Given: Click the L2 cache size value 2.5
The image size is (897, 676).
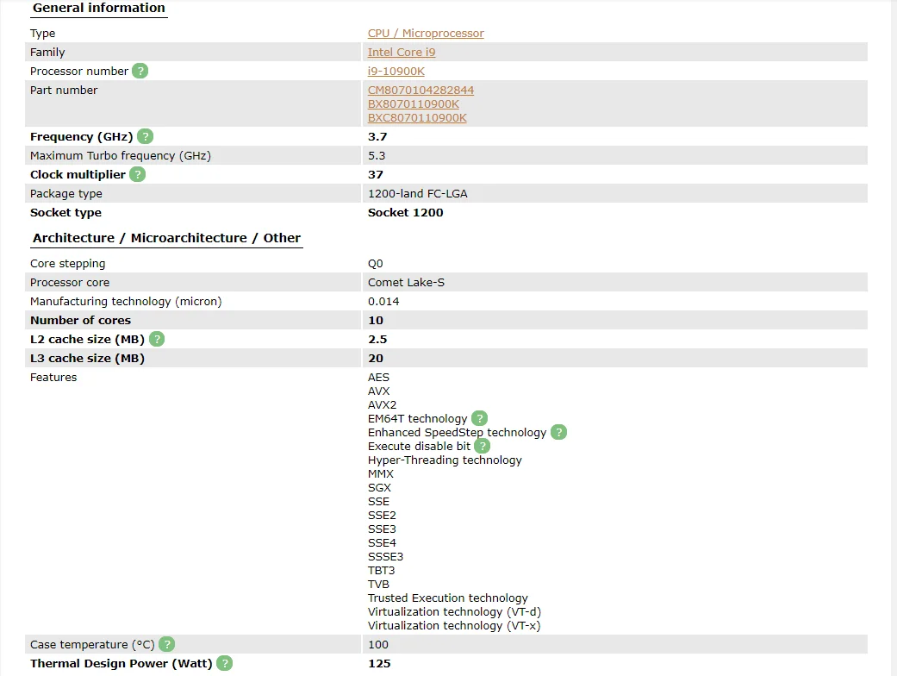Looking at the screenshot, I should [377, 340].
